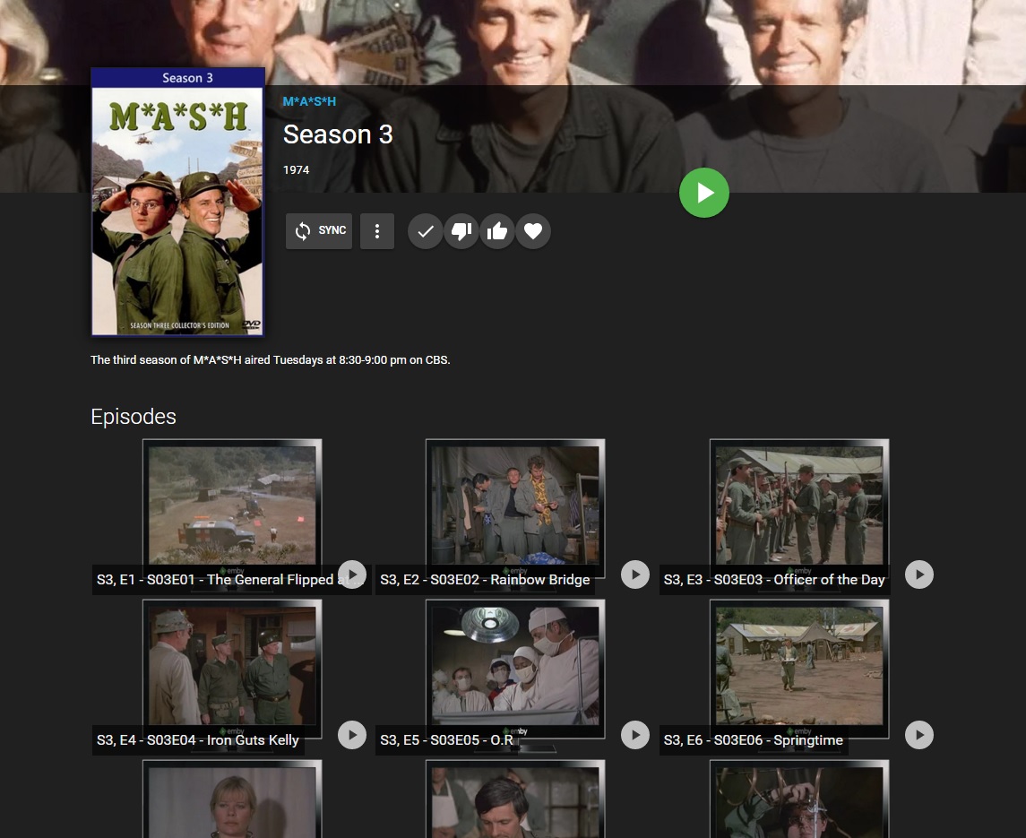Click title 'S3, E5 - S03E05 - O.R.'
1026x838 pixels.
447,740
